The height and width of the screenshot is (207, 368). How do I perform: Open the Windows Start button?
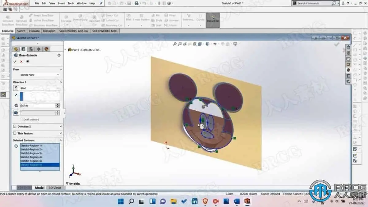(x=121, y=201)
